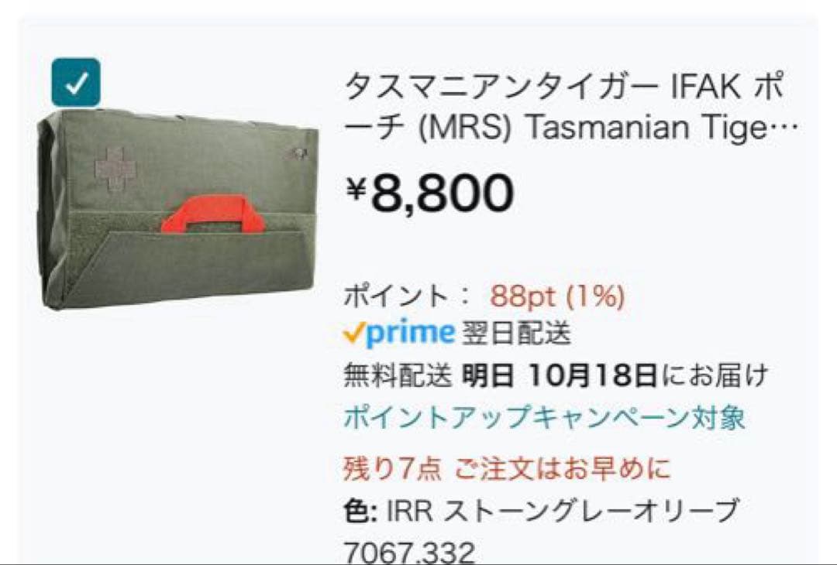Click the 88pt (1%) points value
The width and height of the screenshot is (837, 565).
coord(557,296)
